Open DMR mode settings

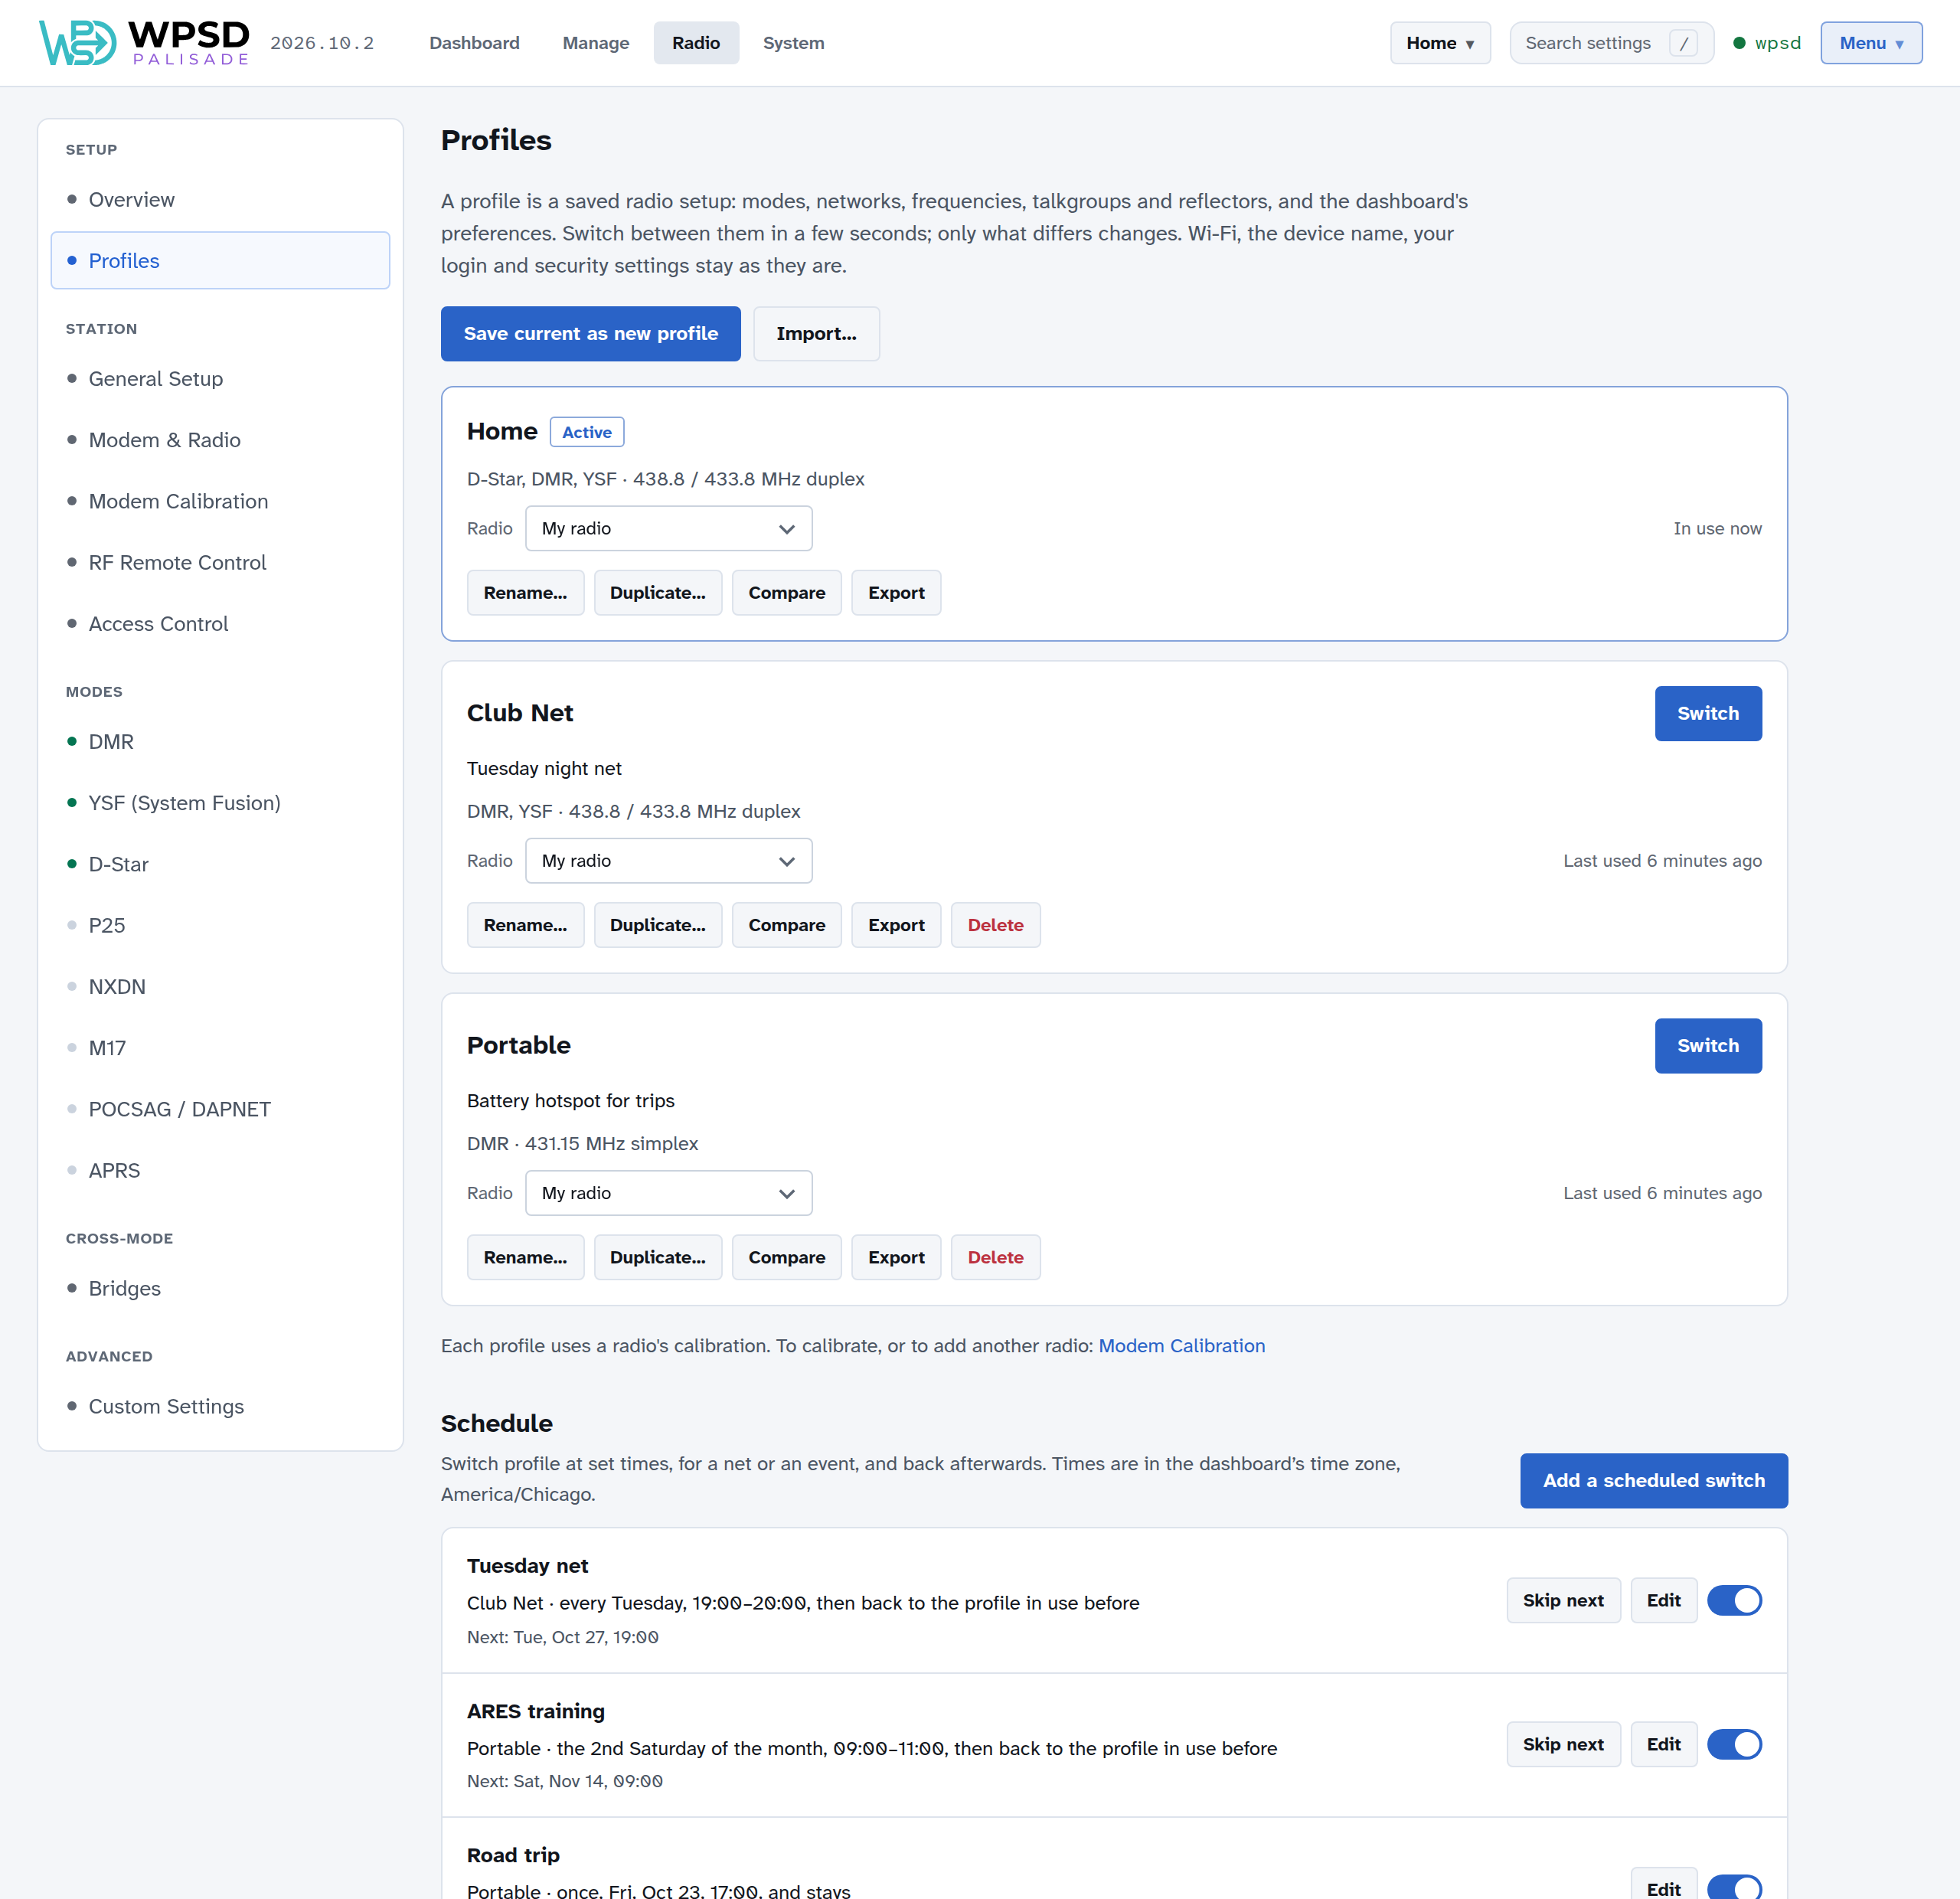click(x=220, y=741)
